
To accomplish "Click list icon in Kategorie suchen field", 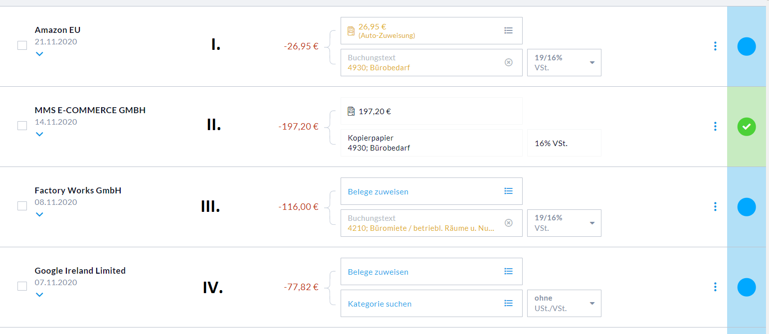I will tap(508, 303).
